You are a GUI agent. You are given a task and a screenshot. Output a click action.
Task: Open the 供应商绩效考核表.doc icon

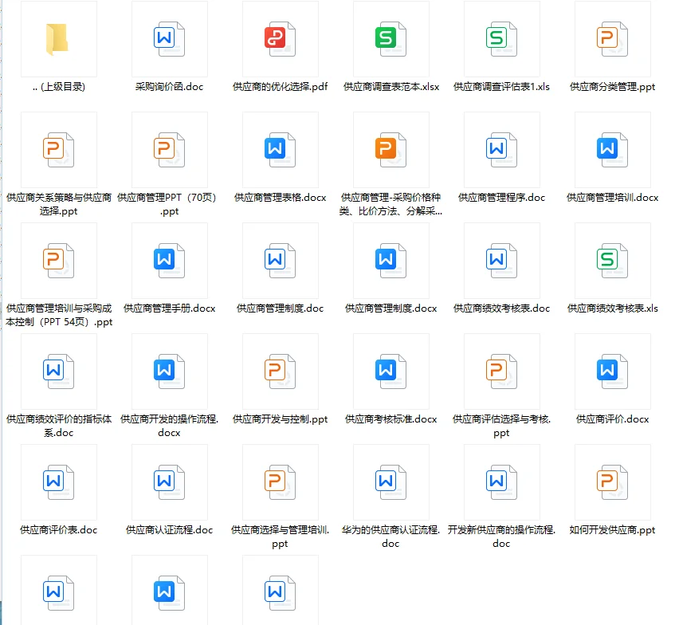(501, 260)
